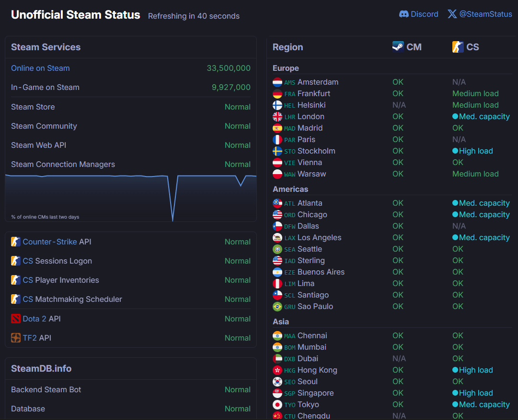Image resolution: width=518 pixels, height=420 pixels.
Task: Open the Counter-Strike API link
Action: [49, 242]
